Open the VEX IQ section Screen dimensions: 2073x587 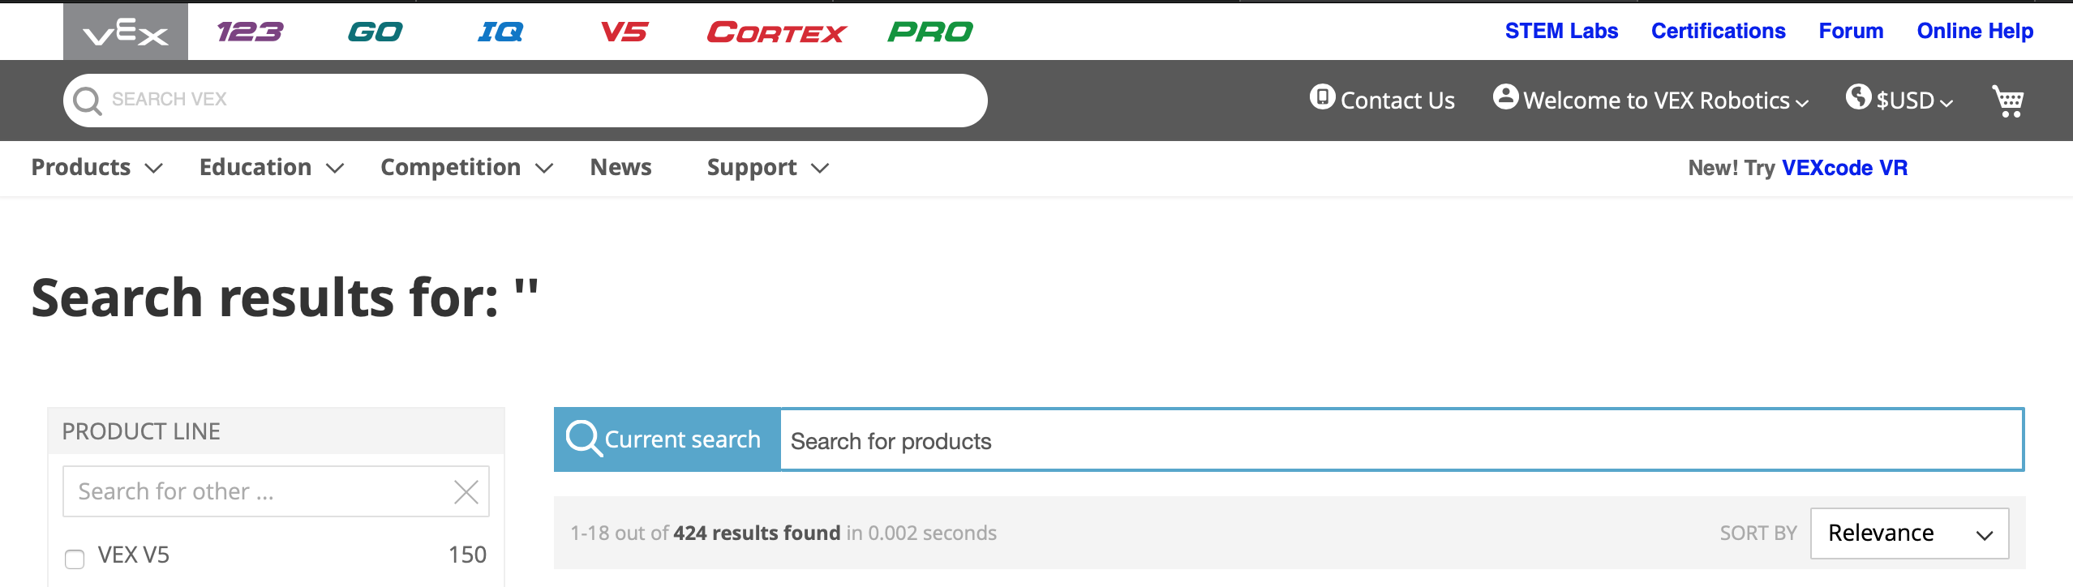(500, 31)
